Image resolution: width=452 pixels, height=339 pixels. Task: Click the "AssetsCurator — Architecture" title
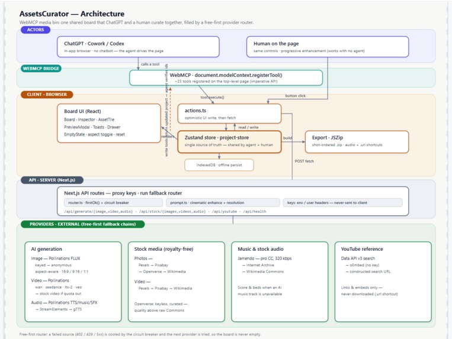tap(72, 14)
